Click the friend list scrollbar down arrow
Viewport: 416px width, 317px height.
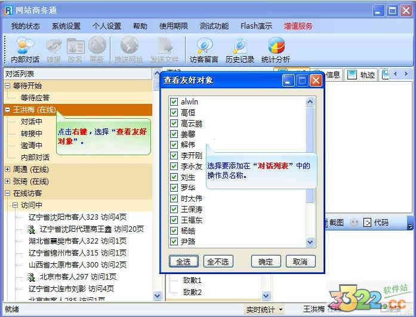pos(310,242)
